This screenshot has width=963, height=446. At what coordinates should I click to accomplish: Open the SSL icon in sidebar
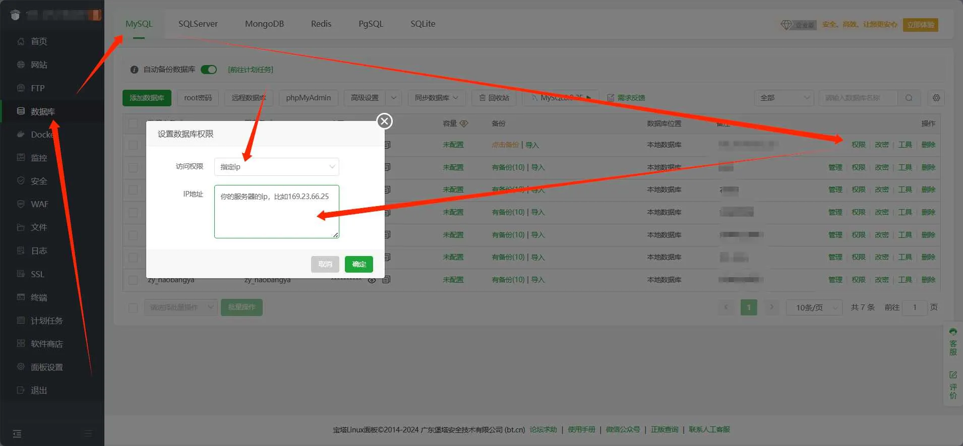pos(21,274)
